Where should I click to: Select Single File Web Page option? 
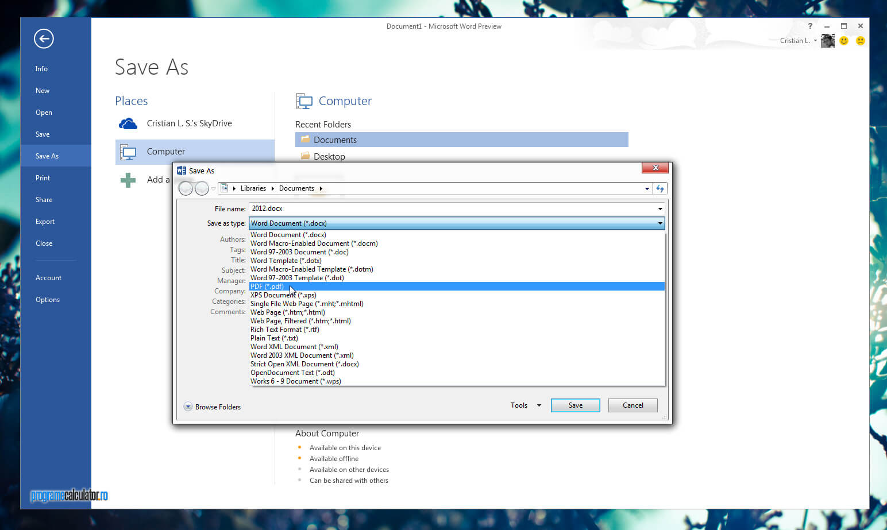tap(457, 304)
